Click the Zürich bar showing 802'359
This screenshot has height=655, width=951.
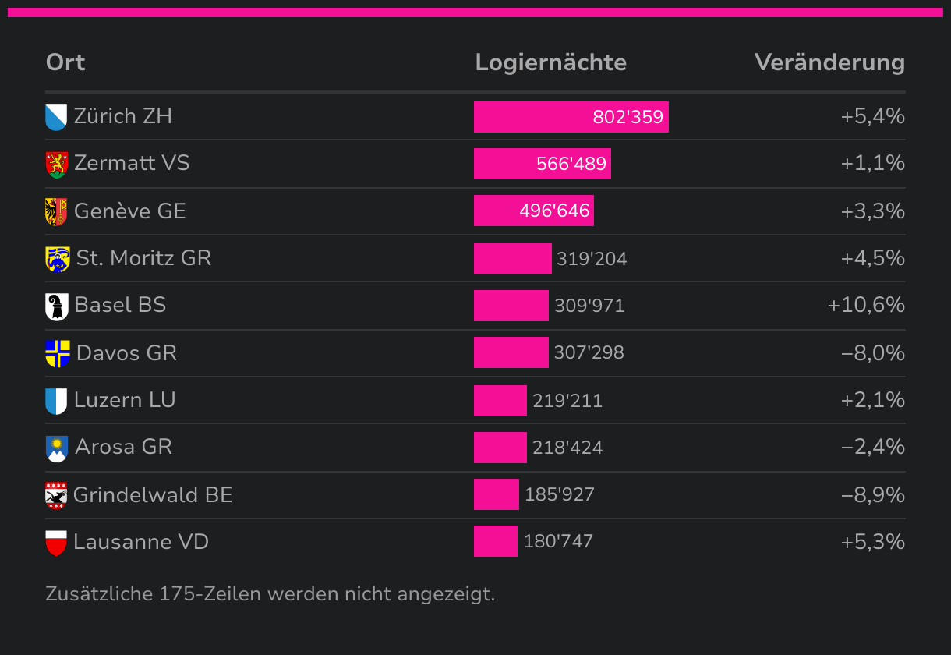click(571, 117)
